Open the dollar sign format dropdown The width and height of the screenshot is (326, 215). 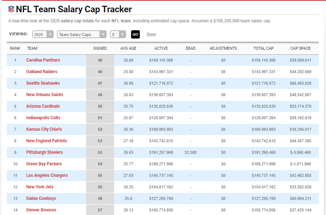[x=118, y=35]
